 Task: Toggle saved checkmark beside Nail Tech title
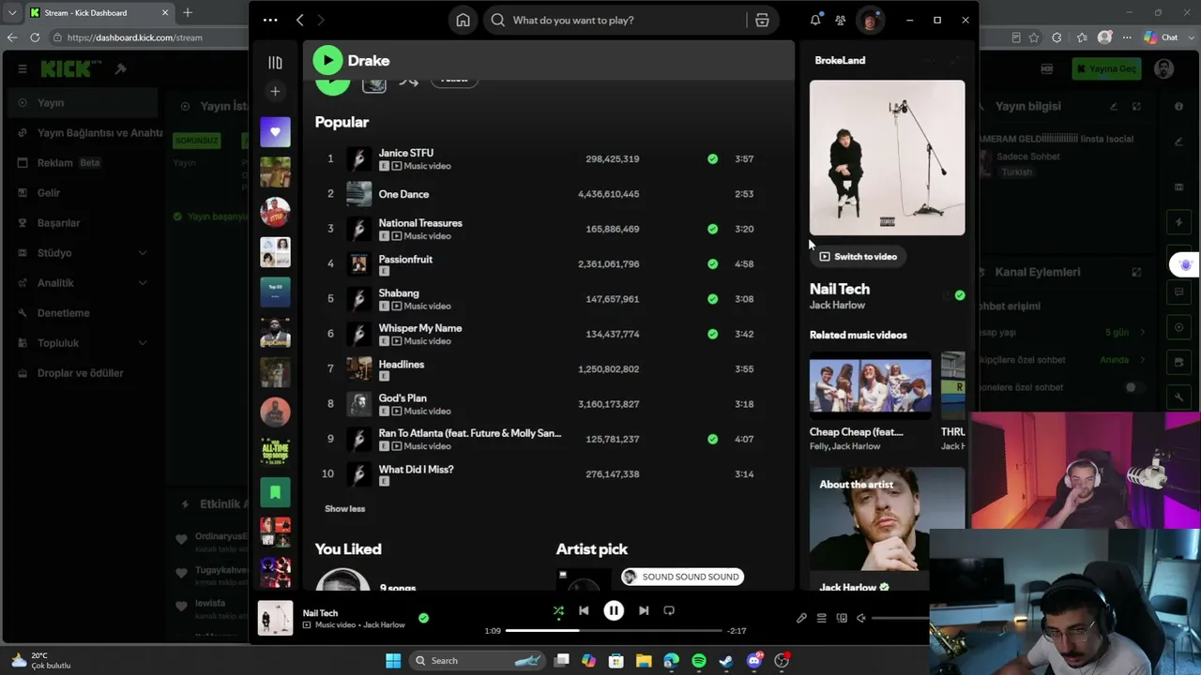coord(959,295)
